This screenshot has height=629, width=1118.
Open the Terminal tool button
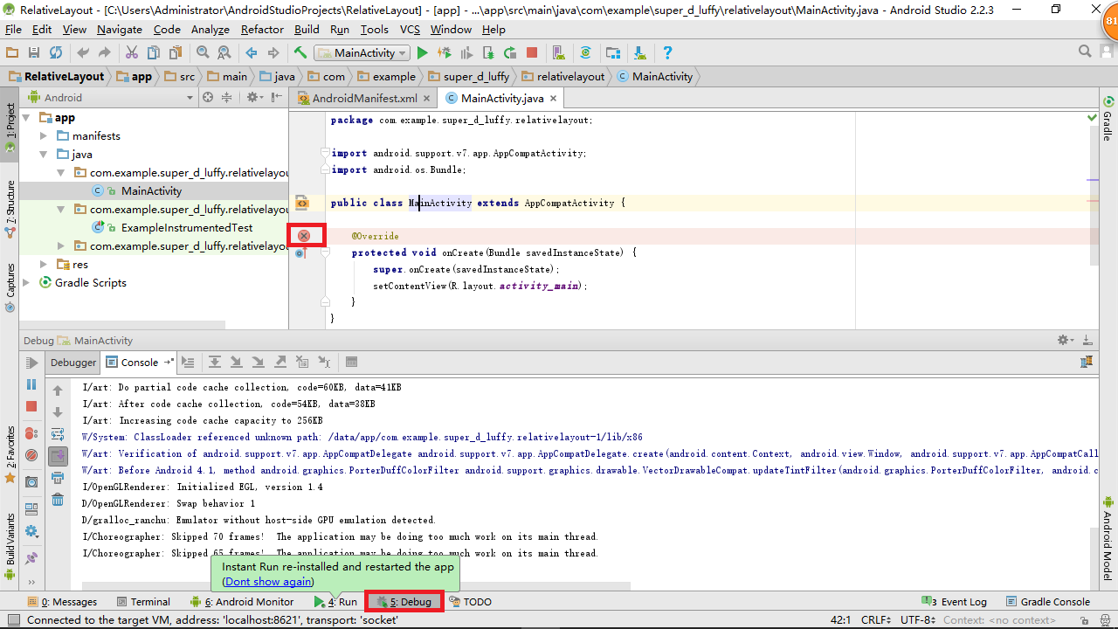tap(141, 602)
